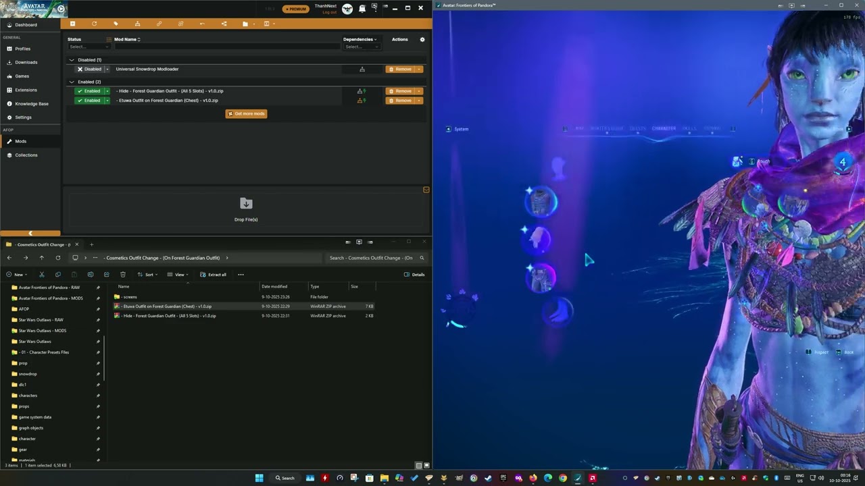Click the undo arrow icon in Vortex toolbar

tap(202, 24)
